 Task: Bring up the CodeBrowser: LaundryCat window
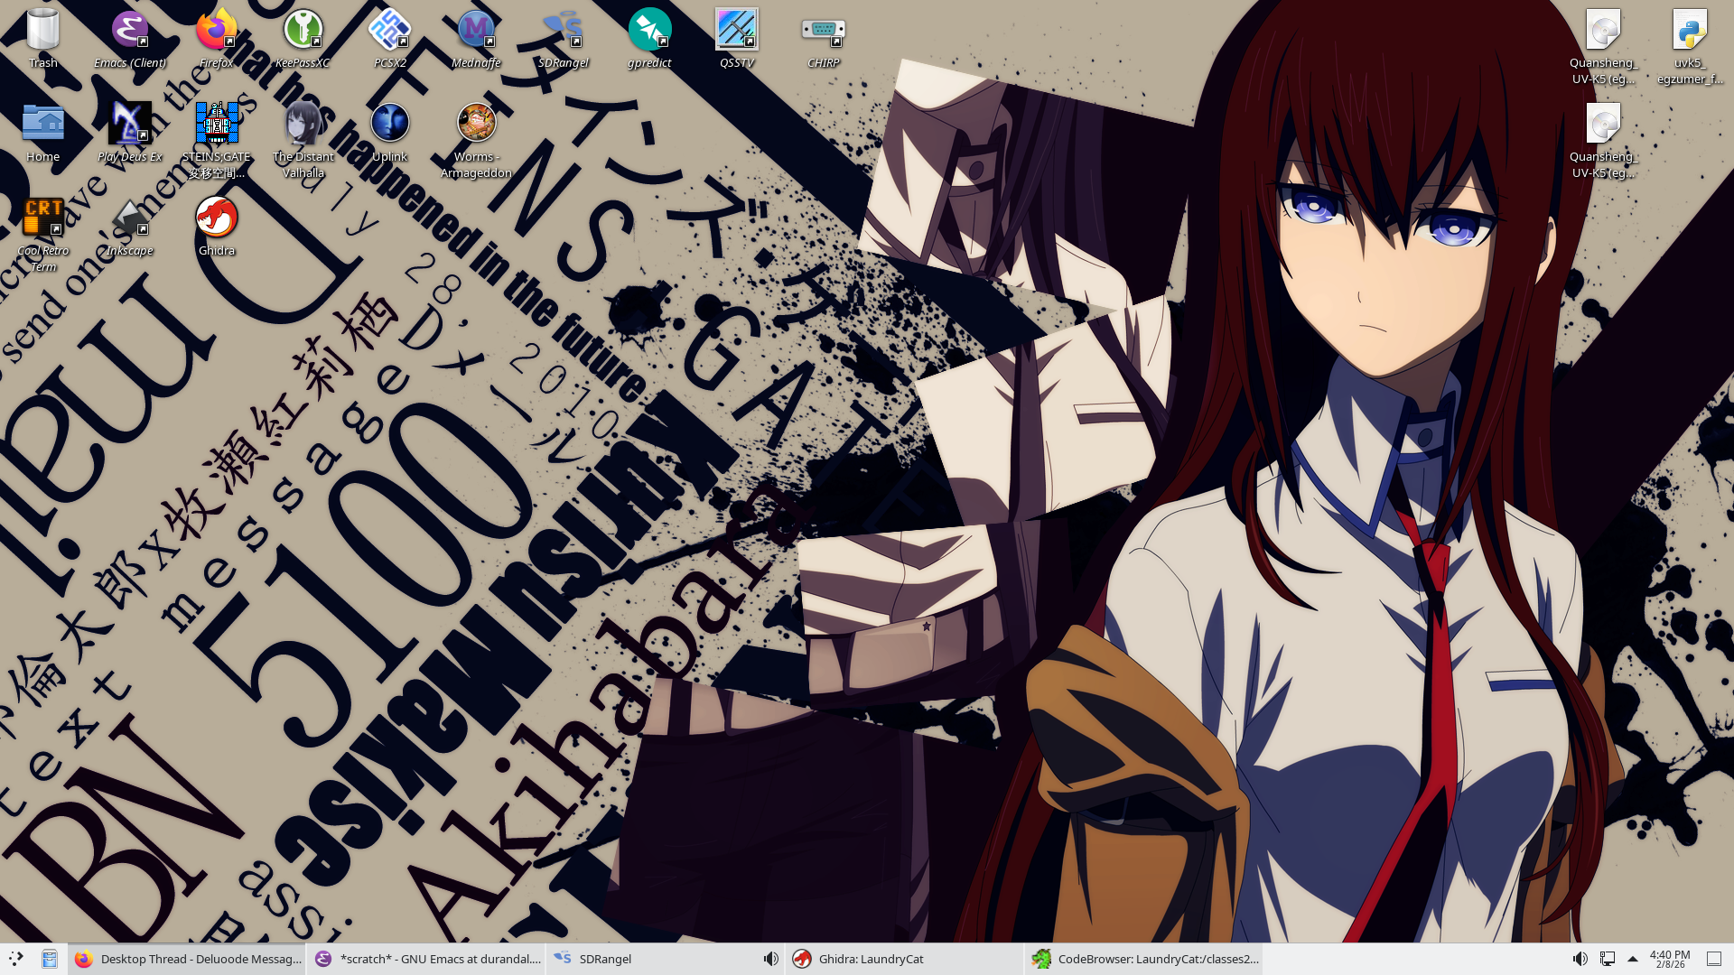click(x=1144, y=959)
